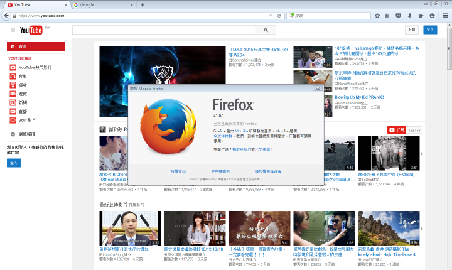Reload the page with the refresh icon

pos(279,16)
